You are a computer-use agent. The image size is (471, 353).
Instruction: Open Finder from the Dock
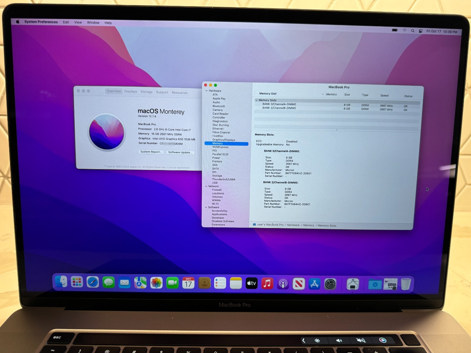point(61,282)
